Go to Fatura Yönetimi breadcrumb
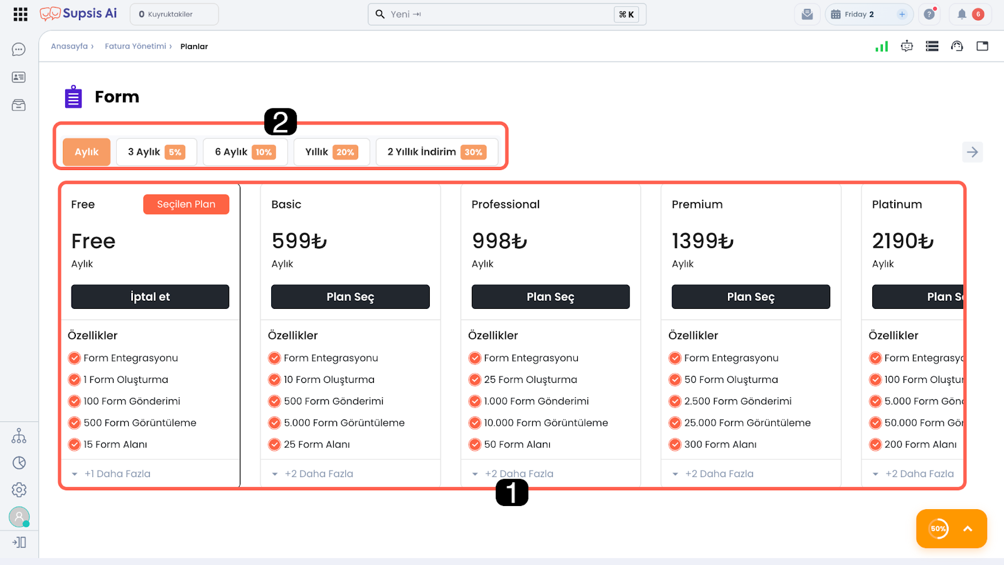Image resolution: width=1004 pixels, height=565 pixels. click(x=135, y=46)
